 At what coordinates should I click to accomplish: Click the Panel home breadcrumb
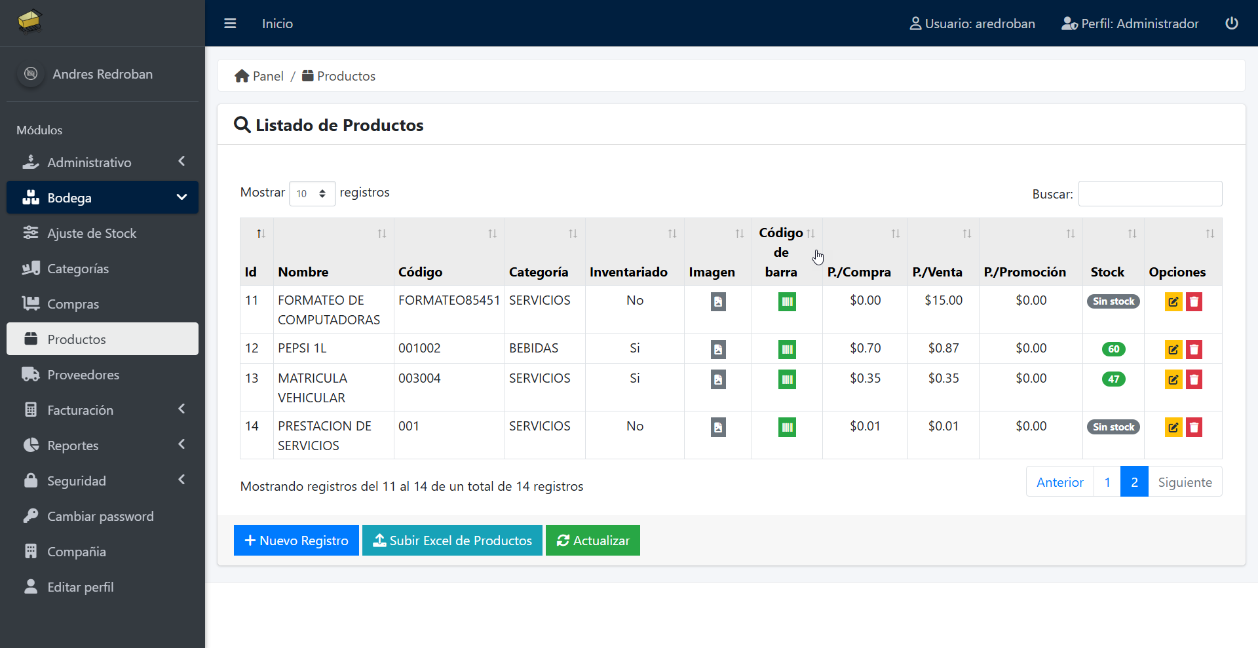[259, 76]
